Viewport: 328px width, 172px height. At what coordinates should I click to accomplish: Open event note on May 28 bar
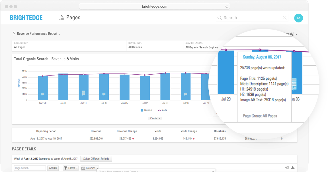click(43, 94)
